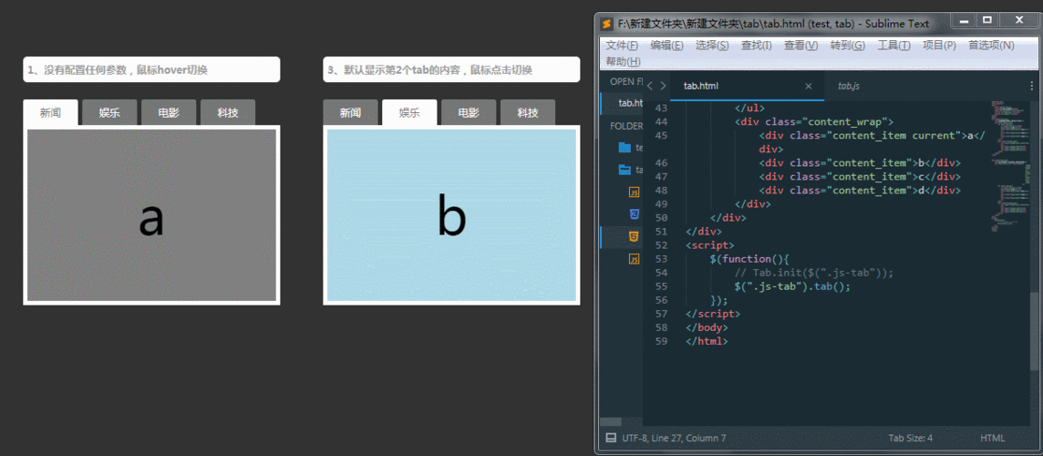Select the blue CSS file icon in the sidebar
The height and width of the screenshot is (456, 1043).
[635, 214]
